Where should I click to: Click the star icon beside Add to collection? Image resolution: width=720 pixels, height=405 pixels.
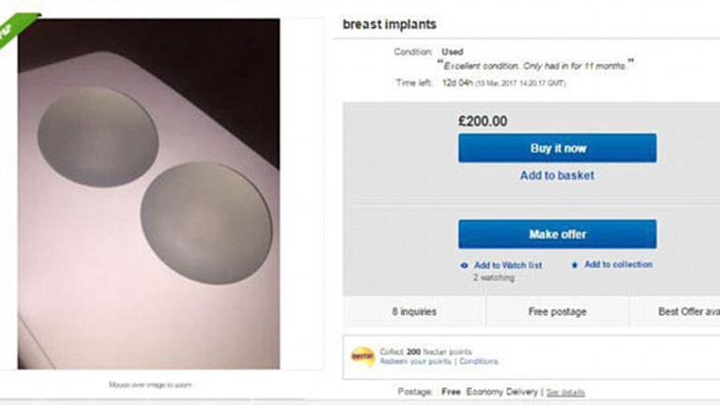point(575,265)
